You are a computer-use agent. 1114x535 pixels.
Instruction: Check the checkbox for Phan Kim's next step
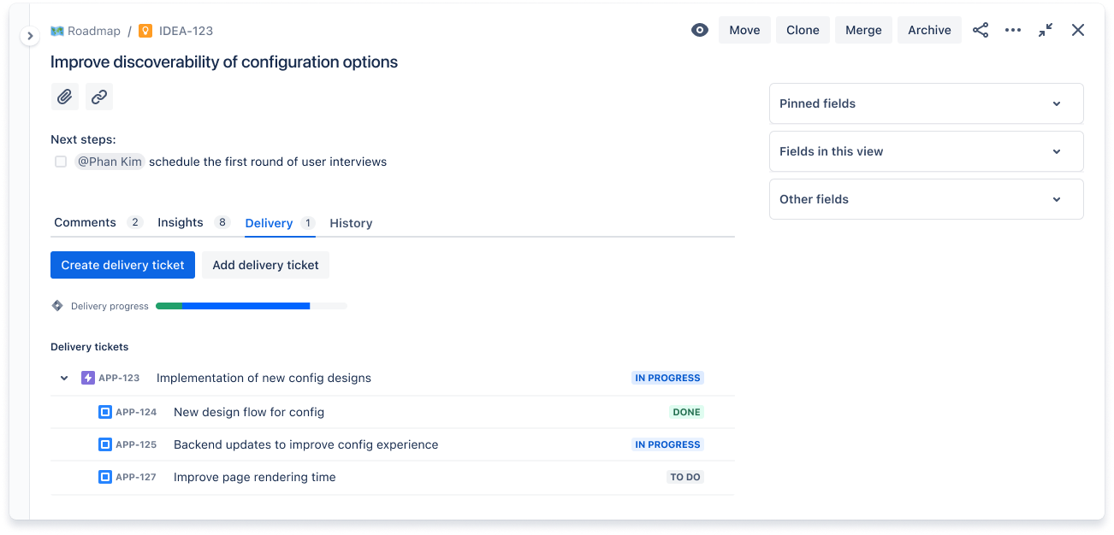tap(61, 162)
